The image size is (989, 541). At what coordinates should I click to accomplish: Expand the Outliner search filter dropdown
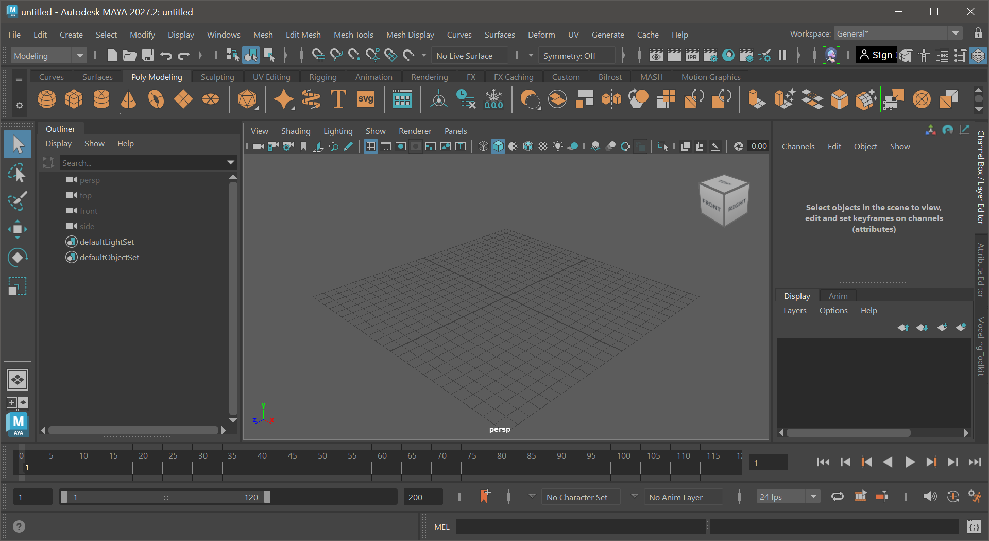click(231, 163)
